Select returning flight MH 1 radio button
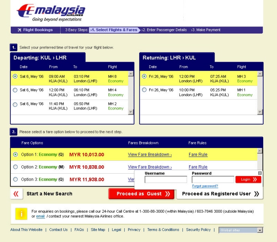277x242 pixels. 144,90
